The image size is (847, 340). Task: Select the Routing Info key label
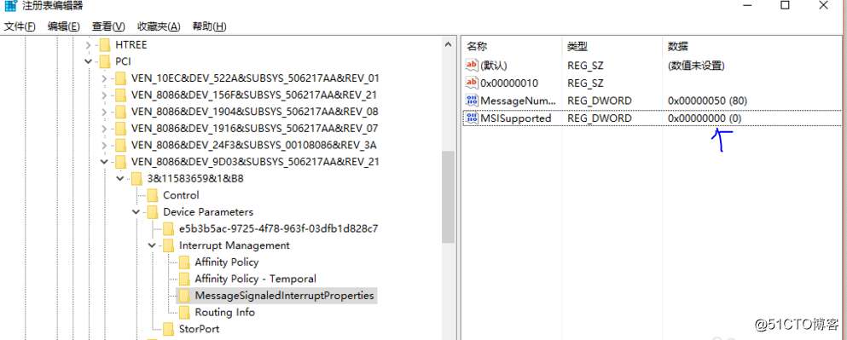224,312
